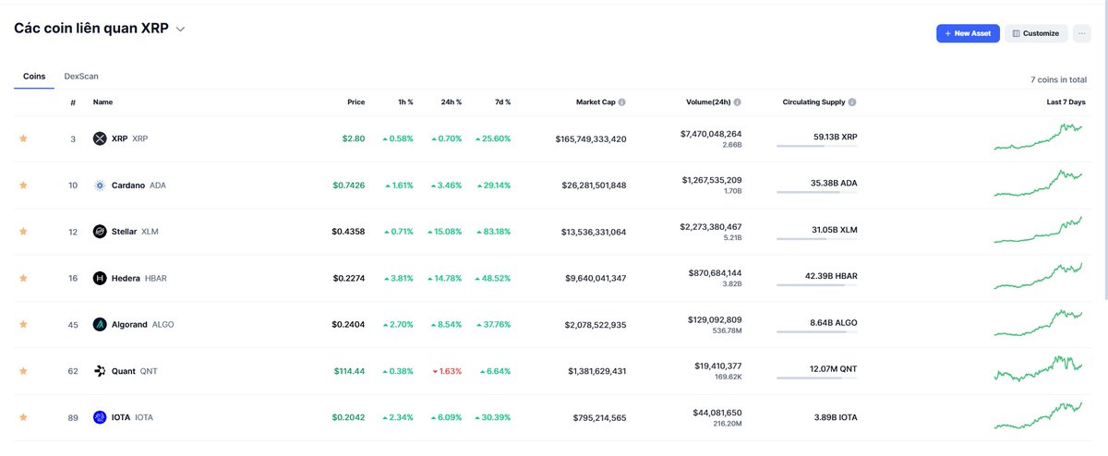Viewport: 1108px width, 456px height.
Task: Toggle the Algorand watchlist star
Action: (x=23, y=324)
